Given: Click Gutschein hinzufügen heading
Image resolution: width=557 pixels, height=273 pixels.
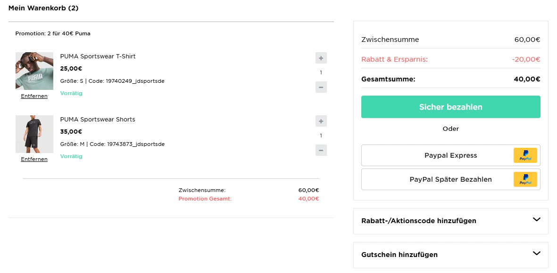Looking at the screenshot, I should [399, 255].
